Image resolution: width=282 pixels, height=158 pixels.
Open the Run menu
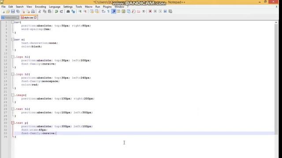pyautogui.click(x=98, y=7)
